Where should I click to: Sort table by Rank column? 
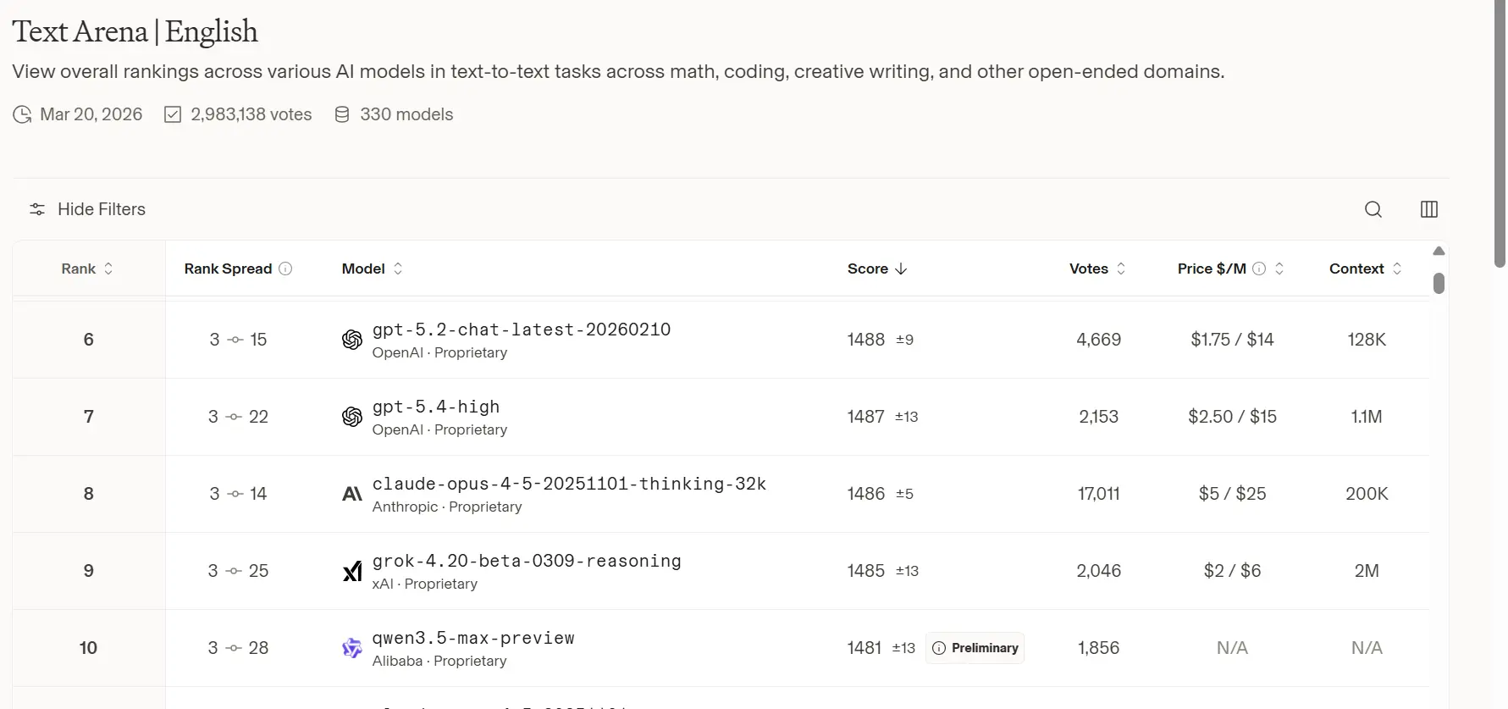(87, 269)
